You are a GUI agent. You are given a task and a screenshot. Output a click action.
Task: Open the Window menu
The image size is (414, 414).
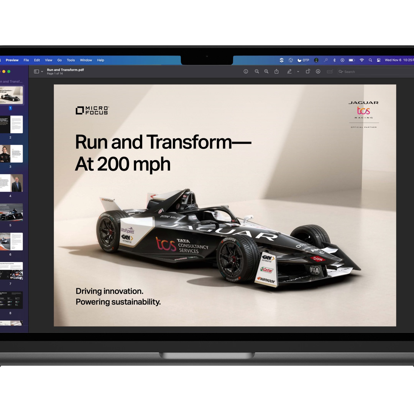point(86,60)
